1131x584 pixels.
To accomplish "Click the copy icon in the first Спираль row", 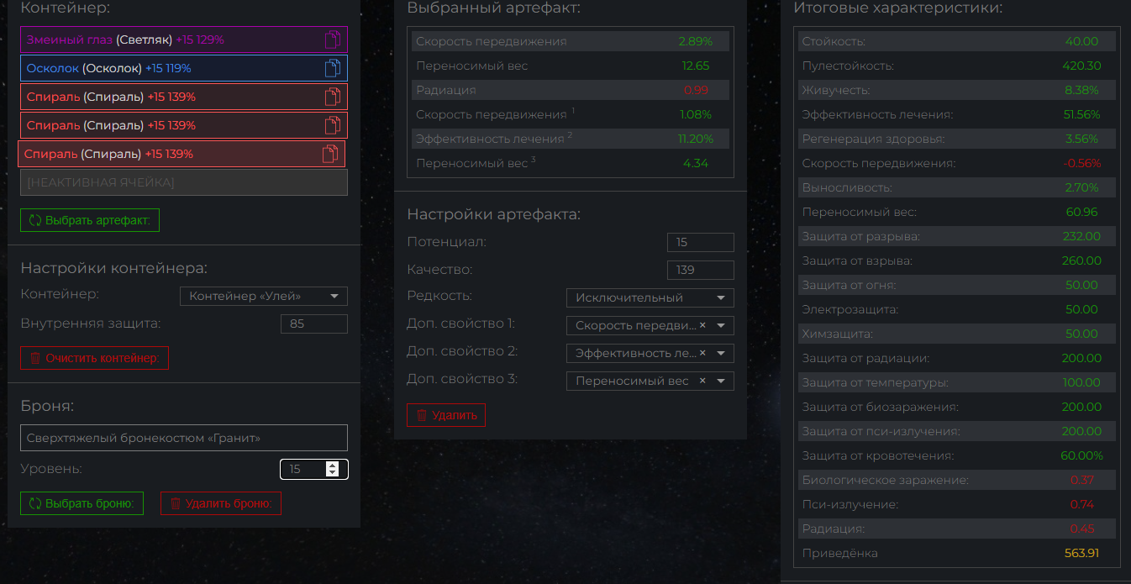I will point(333,97).
